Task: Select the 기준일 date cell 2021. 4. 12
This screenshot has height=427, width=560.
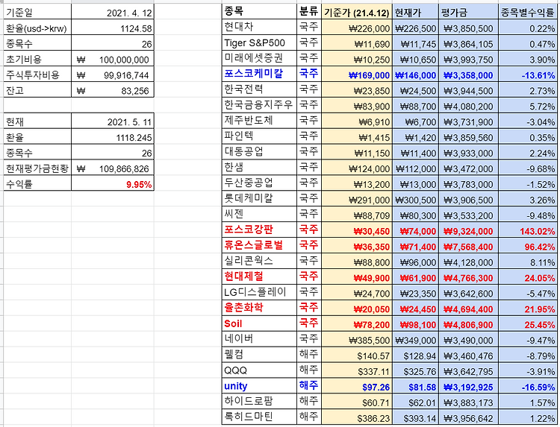Action: point(113,13)
